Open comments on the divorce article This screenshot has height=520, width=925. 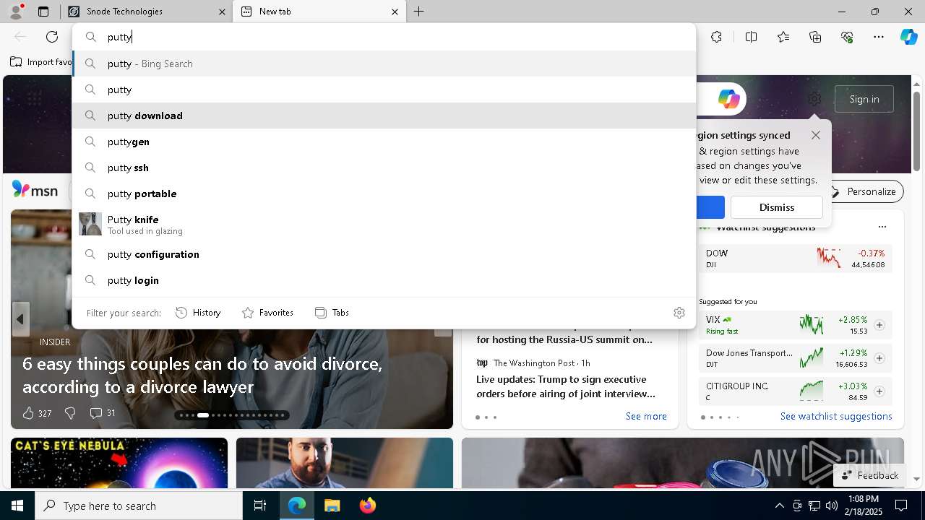(102, 413)
